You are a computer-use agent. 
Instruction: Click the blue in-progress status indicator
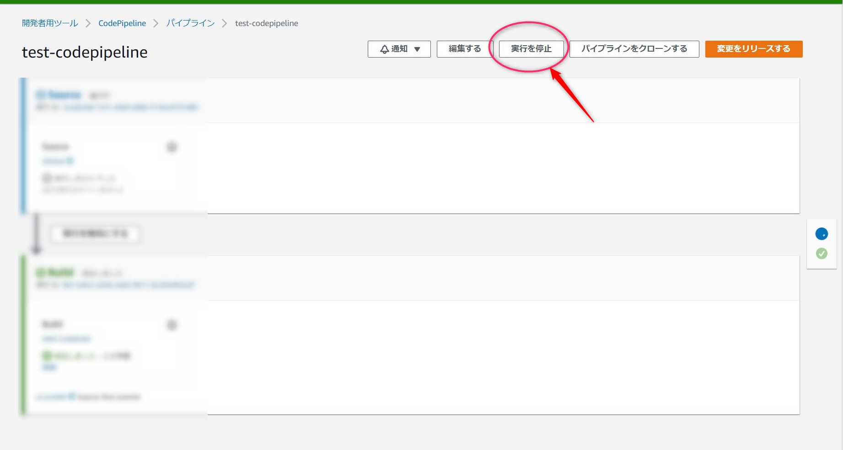822,234
